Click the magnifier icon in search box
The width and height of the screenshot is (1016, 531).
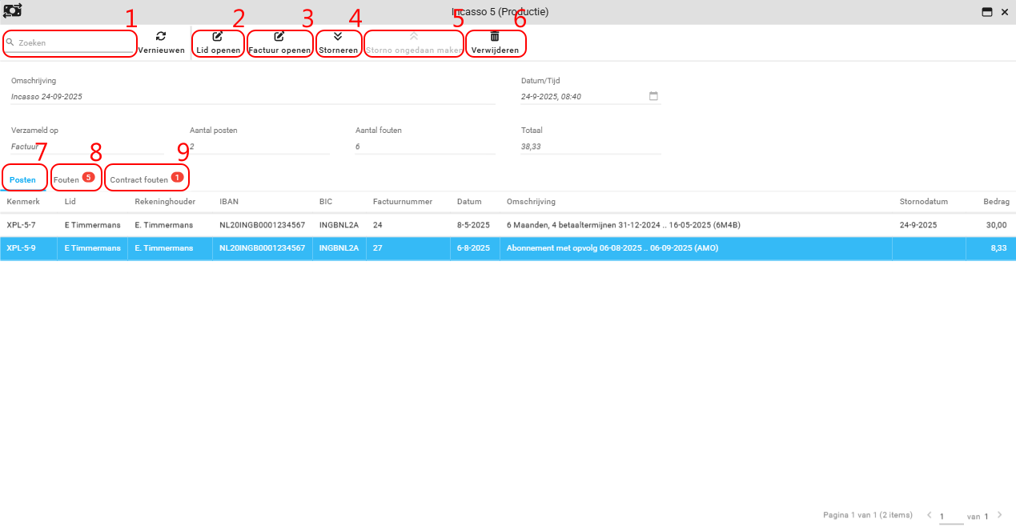[10, 42]
